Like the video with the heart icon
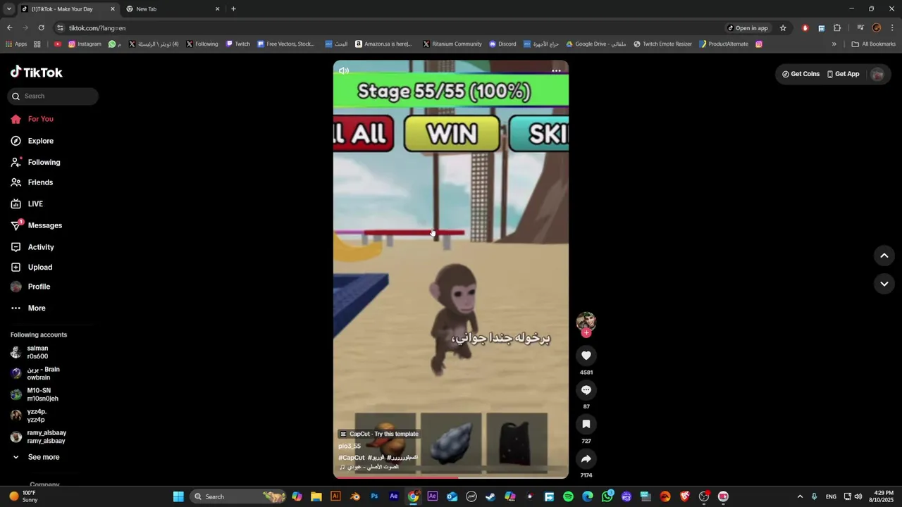Image resolution: width=902 pixels, height=507 pixels. (x=586, y=356)
